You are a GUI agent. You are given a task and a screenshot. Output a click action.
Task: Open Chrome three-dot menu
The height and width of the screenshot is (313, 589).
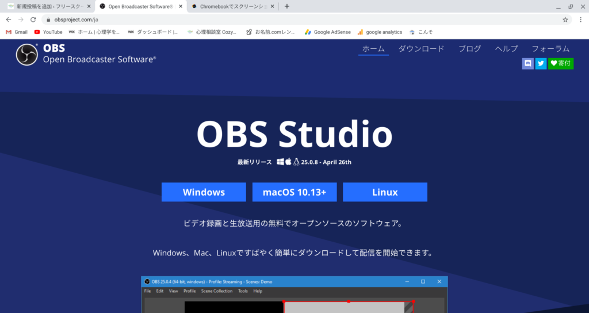(x=581, y=20)
